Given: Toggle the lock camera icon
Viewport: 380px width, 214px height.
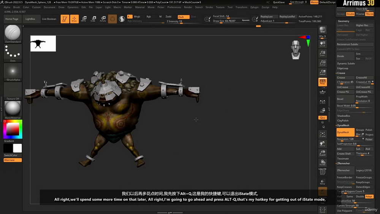Looking at the screenshot, I should (323, 111).
